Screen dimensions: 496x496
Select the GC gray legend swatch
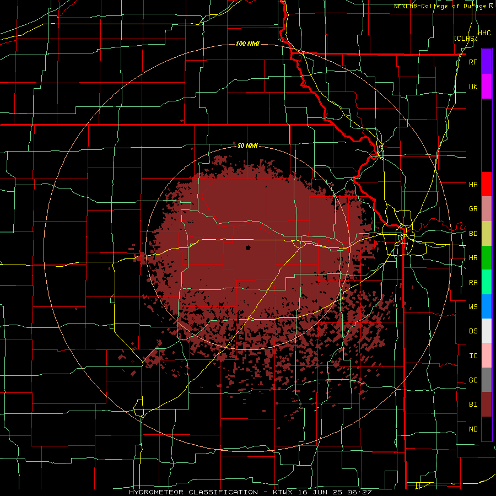click(487, 380)
